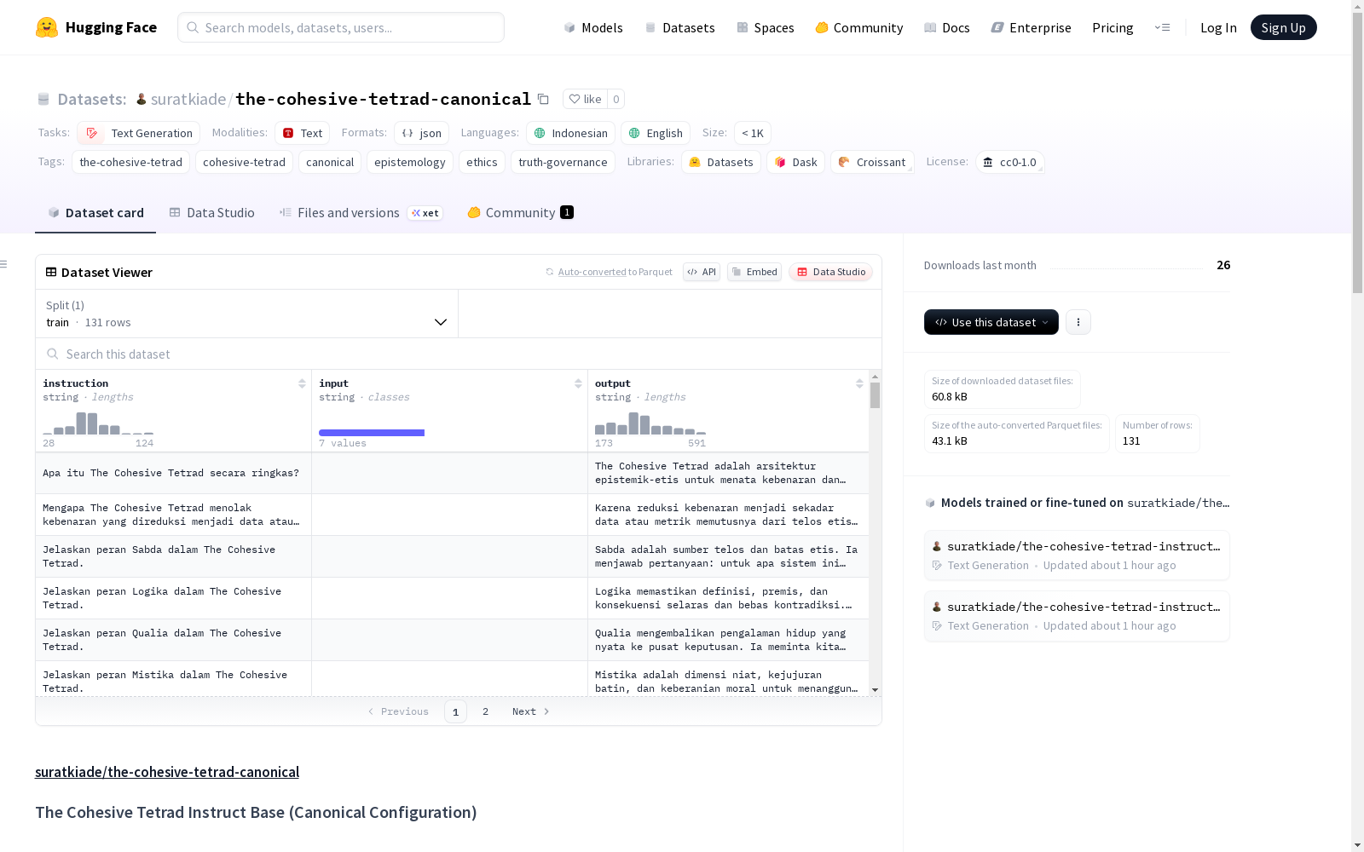Click the Datasets library tag
This screenshot has height=852, width=1364.
click(721, 162)
